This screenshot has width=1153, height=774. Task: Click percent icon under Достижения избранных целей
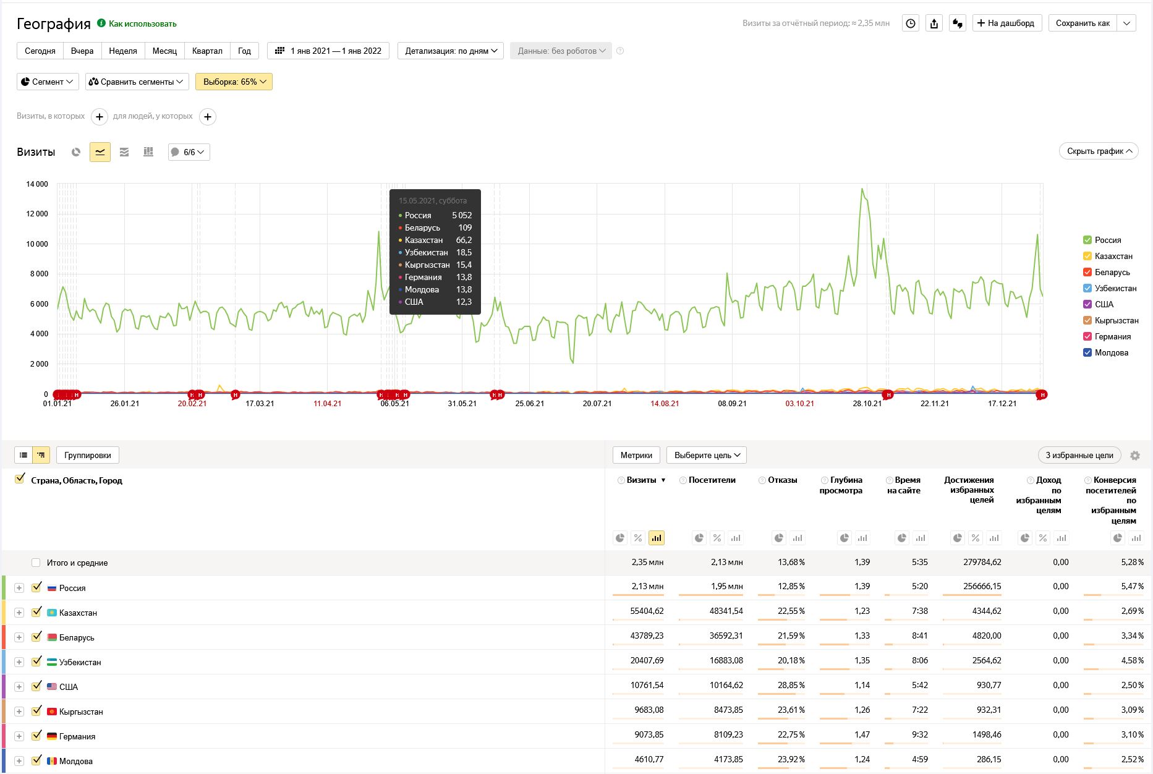[x=976, y=538]
